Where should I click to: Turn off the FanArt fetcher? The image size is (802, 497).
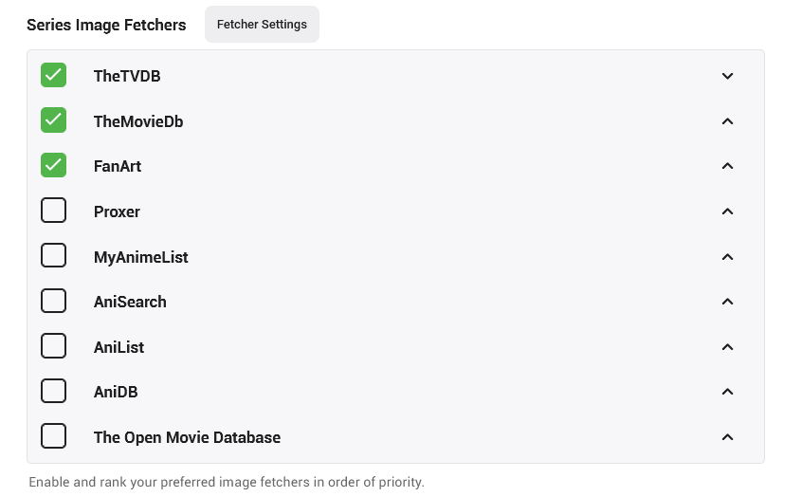(53, 165)
